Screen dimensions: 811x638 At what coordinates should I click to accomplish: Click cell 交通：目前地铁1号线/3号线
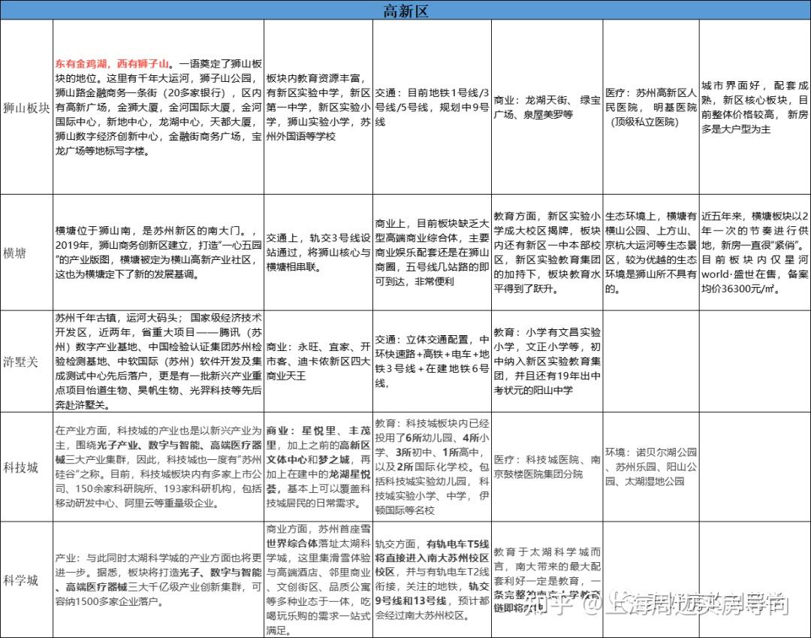432,107
